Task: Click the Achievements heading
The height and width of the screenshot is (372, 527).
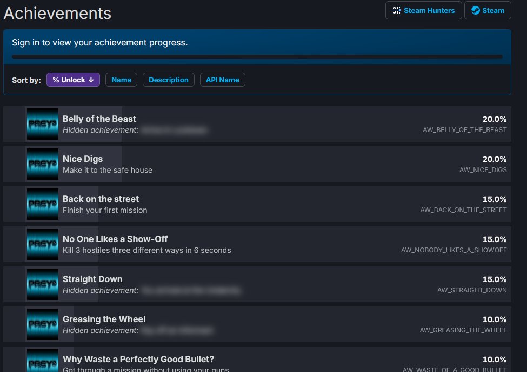Action: (57, 14)
